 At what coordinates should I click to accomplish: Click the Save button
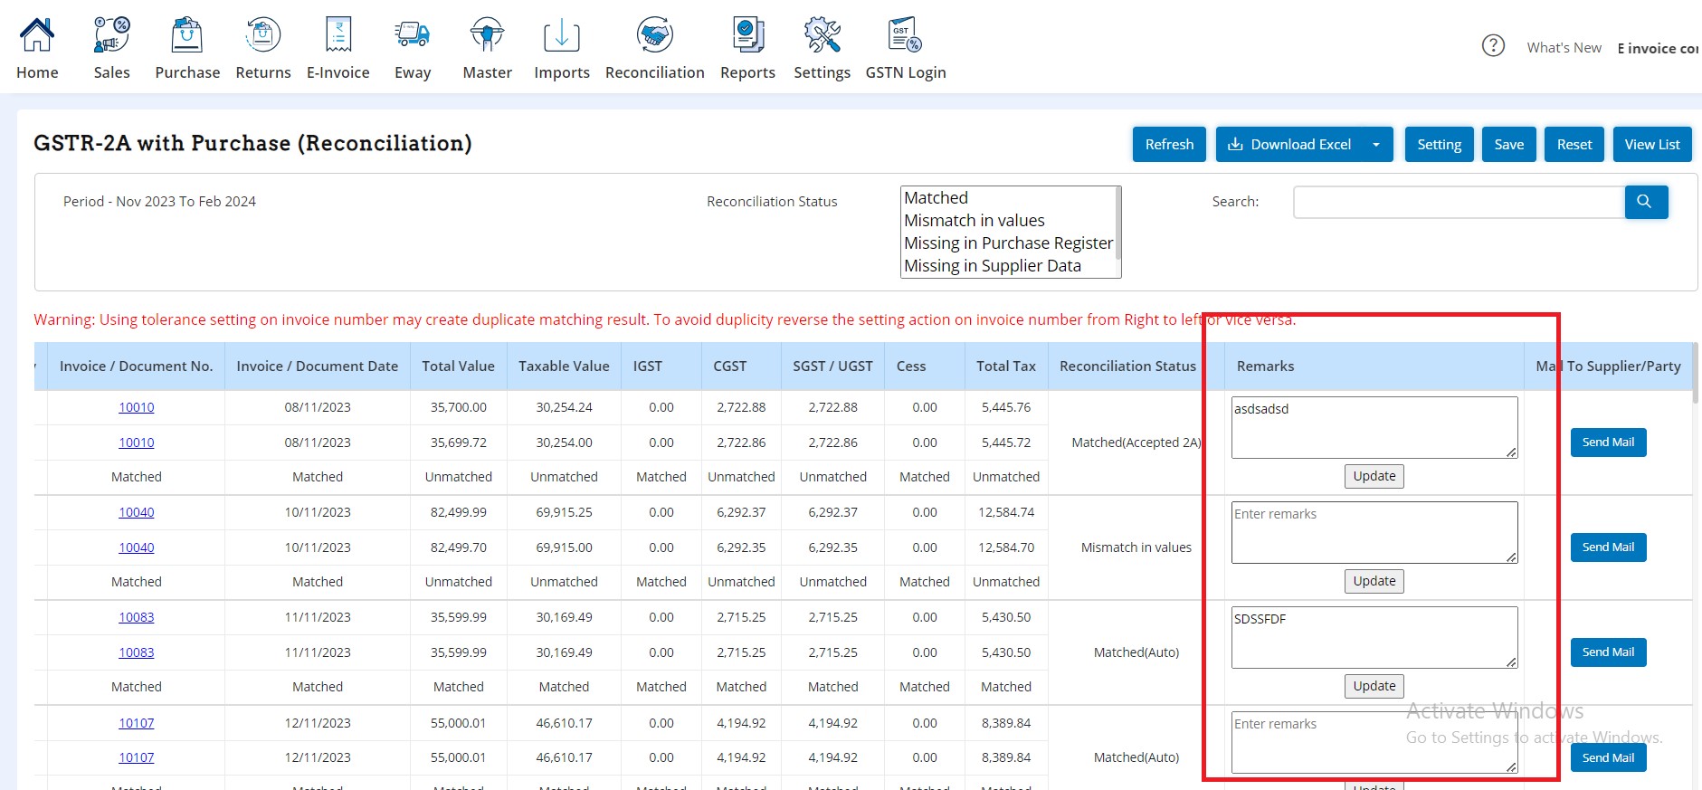1508,145
